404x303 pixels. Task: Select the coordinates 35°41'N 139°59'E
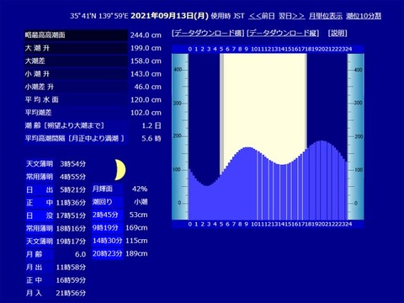pos(99,16)
